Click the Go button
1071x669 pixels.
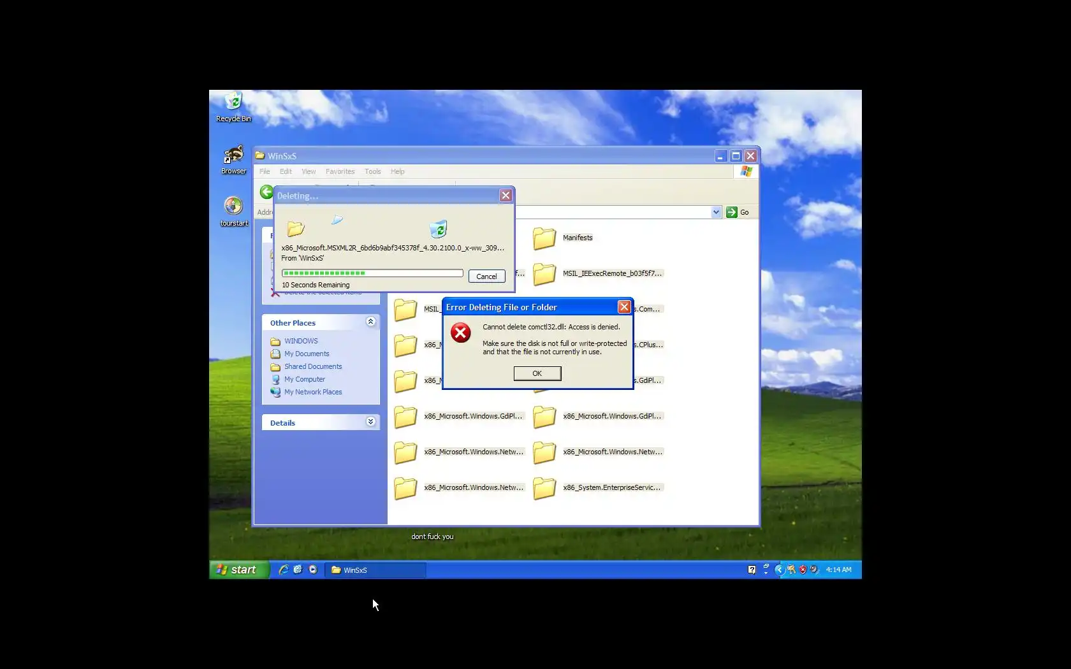point(738,212)
